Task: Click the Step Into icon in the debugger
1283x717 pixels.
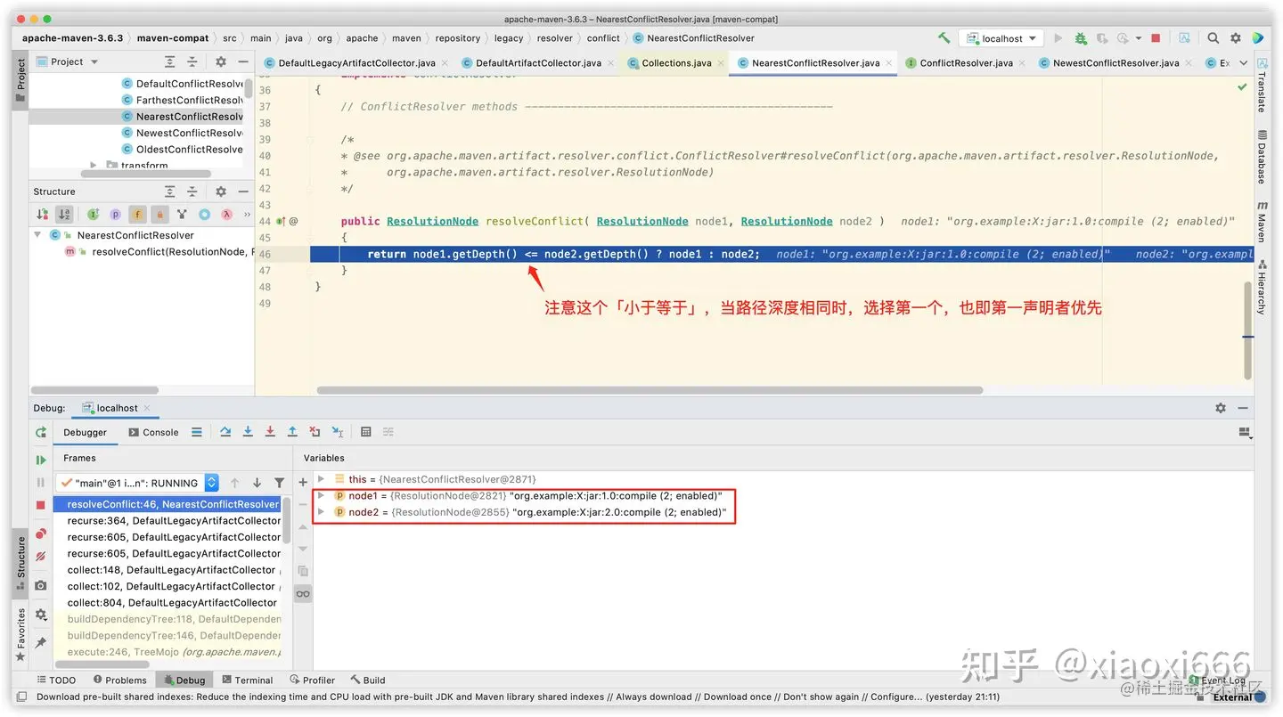Action: [x=248, y=432]
